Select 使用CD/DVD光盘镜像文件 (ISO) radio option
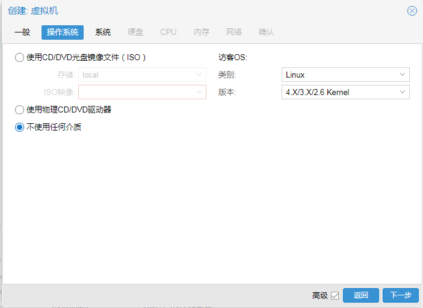The image size is (423, 308). point(20,58)
